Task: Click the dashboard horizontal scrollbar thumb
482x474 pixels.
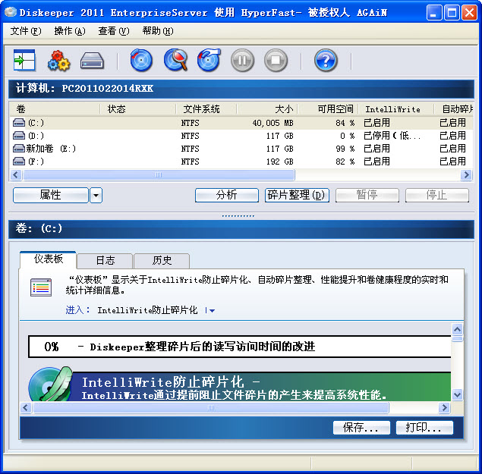Action: (211, 408)
